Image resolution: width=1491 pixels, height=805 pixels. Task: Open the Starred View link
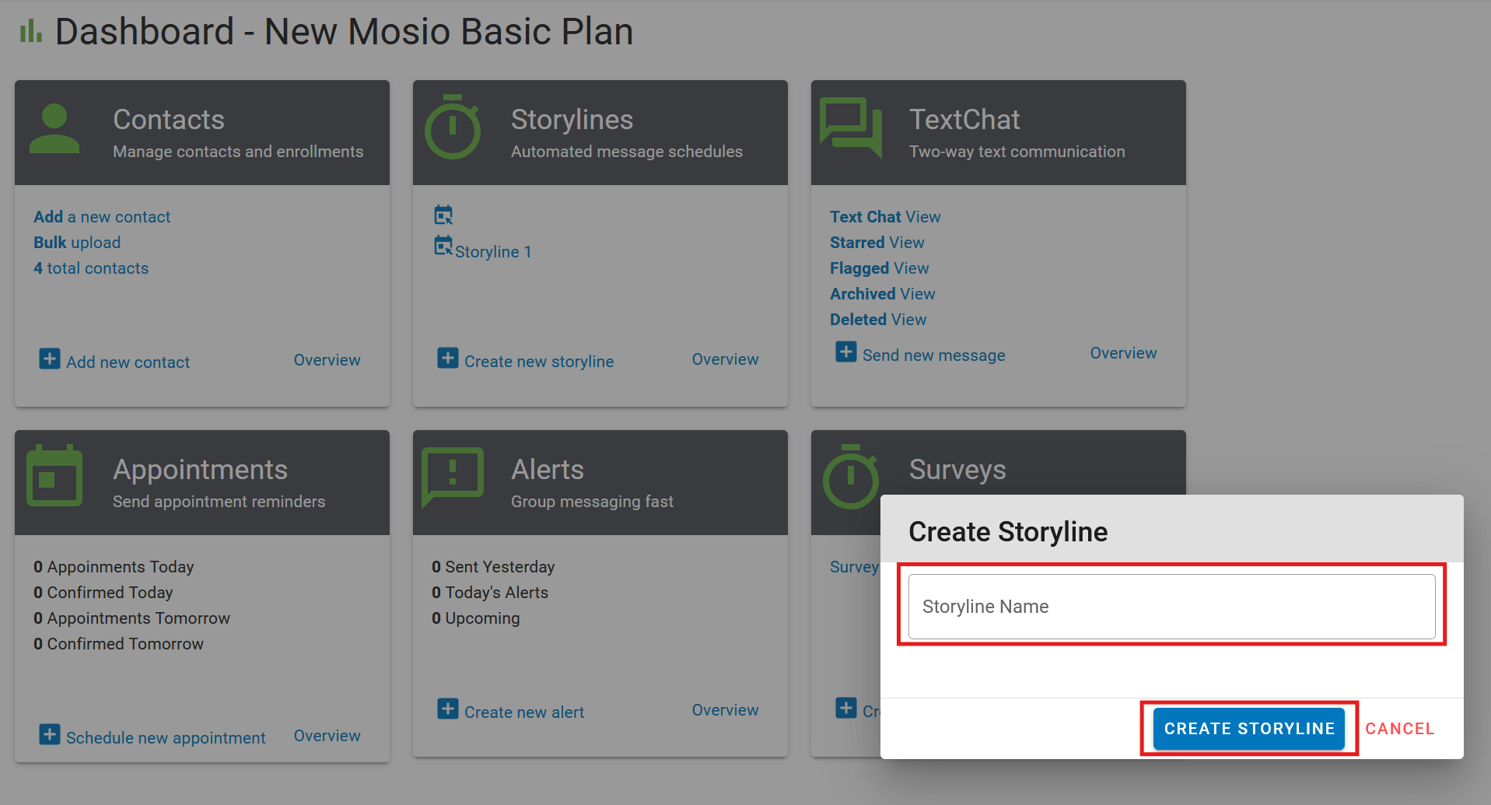[x=877, y=243]
